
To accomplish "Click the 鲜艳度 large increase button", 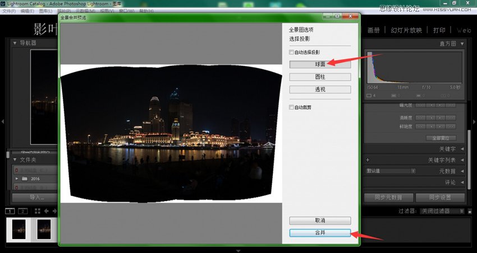I will coord(451,126).
